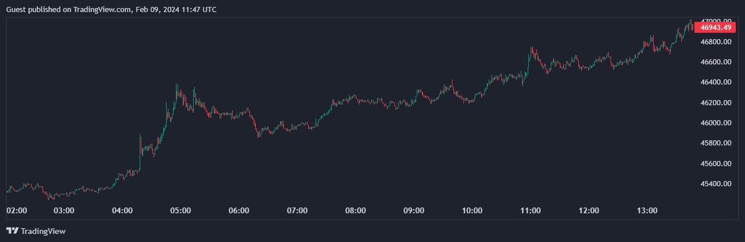Select the 10:00 time axis label

tap(472, 211)
